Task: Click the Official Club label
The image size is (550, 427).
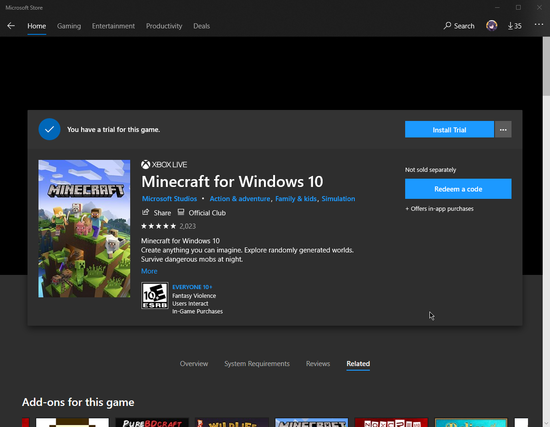Action: click(207, 213)
